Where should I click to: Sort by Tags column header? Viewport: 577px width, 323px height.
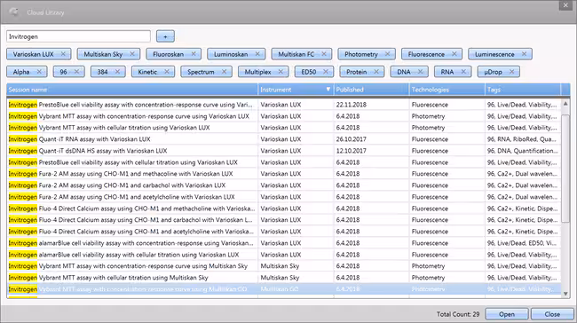(x=523, y=90)
